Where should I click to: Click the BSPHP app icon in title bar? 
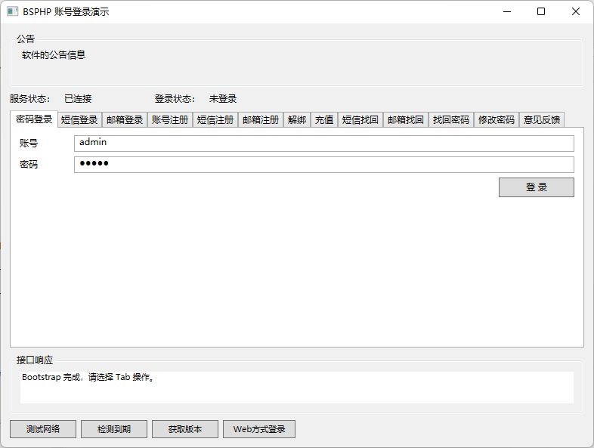click(13, 11)
